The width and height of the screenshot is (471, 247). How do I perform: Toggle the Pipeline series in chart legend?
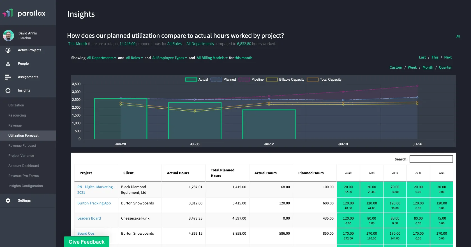click(x=251, y=80)
